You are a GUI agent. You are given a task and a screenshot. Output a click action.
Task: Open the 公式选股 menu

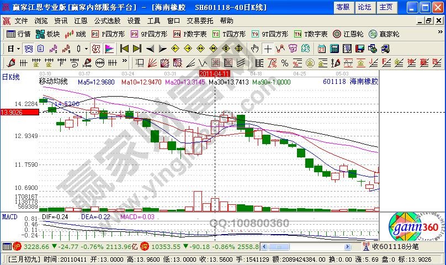(107, 20)
